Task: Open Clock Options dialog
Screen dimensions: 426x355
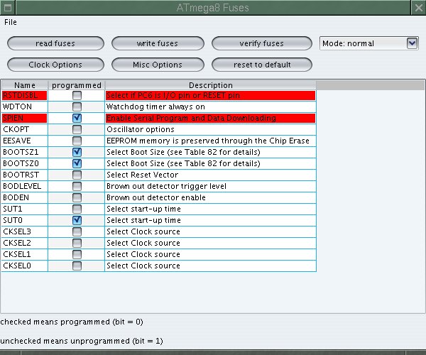Action: (x=55, y=65)
